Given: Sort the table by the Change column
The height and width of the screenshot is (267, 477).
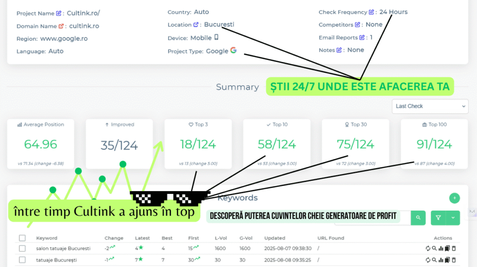Looking at the screenshot, I should tap(114, 238).
